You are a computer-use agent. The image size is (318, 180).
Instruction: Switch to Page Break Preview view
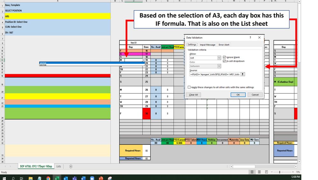[x=266, y=172]
